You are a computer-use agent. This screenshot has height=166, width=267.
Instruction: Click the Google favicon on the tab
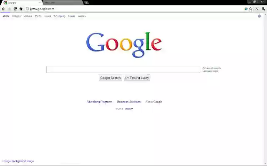pyautogui.click(x=5, y=2)
